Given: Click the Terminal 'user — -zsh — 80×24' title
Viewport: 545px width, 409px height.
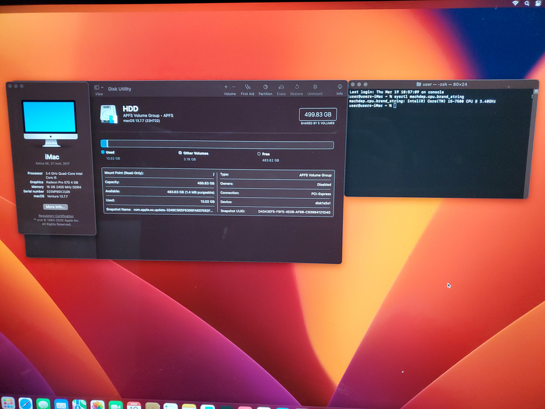Looking at the screenshot, I should [445, 84].
